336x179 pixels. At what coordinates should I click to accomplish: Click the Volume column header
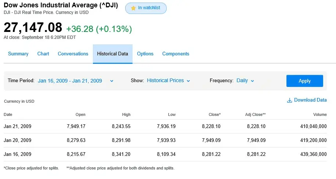[319, 115]
